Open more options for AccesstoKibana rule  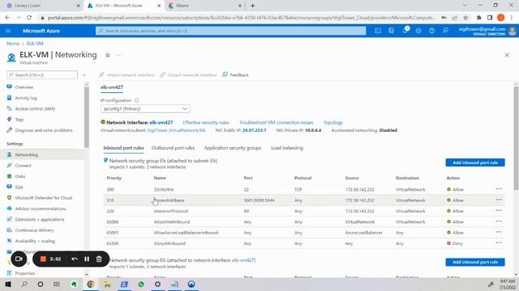[x=499, y=200]
